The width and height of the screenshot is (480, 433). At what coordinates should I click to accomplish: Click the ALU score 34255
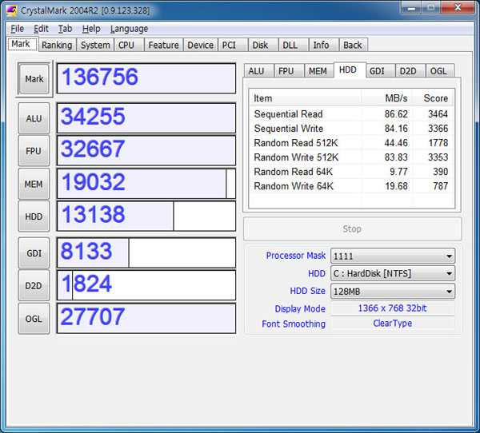(x=146, y=118)
